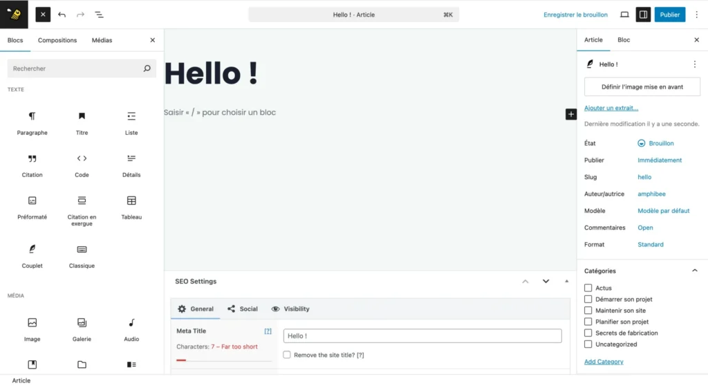Change Commentaires Open setting
This screenshot has height=386, width=708.
645,228
